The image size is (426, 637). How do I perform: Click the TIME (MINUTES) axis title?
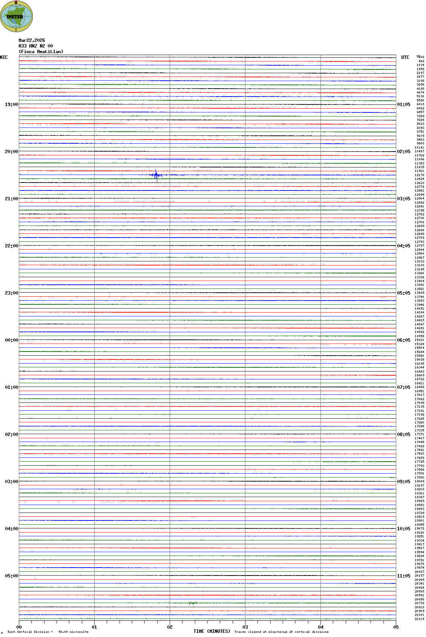tap(212, 631)
